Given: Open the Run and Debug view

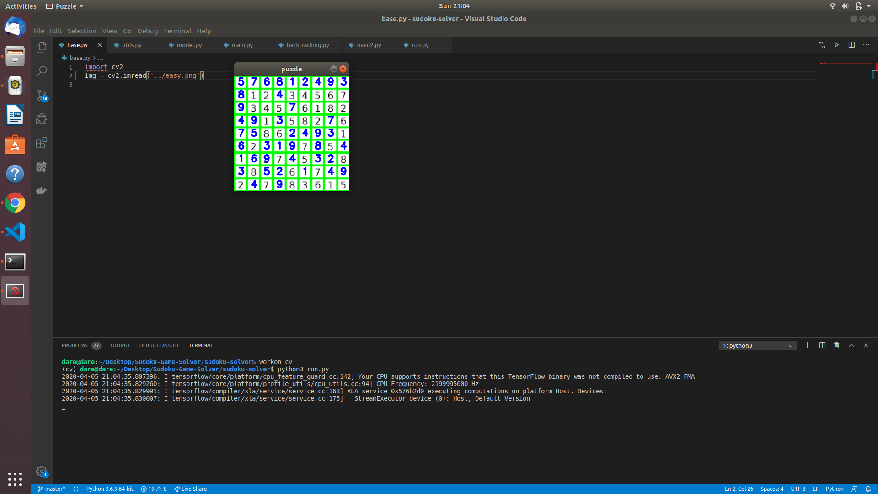Looking at the screenshot, I should pos(42,119).
